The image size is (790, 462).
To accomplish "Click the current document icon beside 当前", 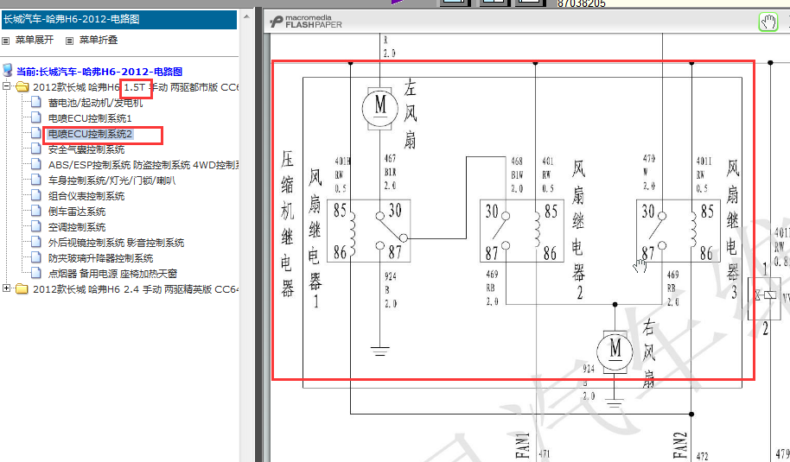I will click(x=8, y=71).
